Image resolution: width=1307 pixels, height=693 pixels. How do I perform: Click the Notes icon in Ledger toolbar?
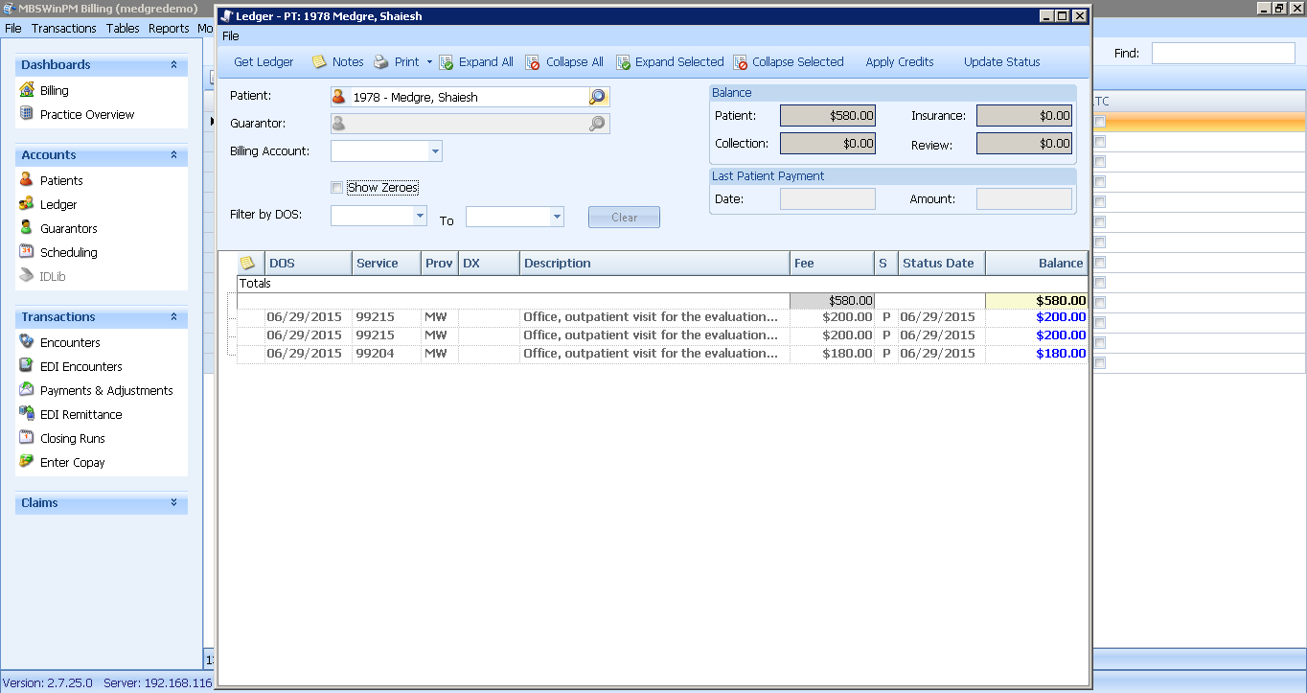point(319,61)
